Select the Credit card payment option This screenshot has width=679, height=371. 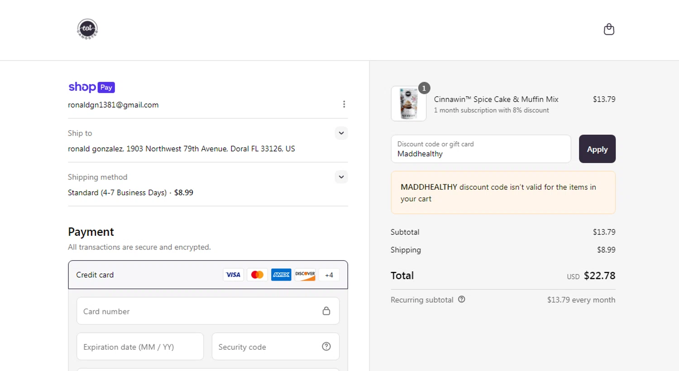coord(208,275)
